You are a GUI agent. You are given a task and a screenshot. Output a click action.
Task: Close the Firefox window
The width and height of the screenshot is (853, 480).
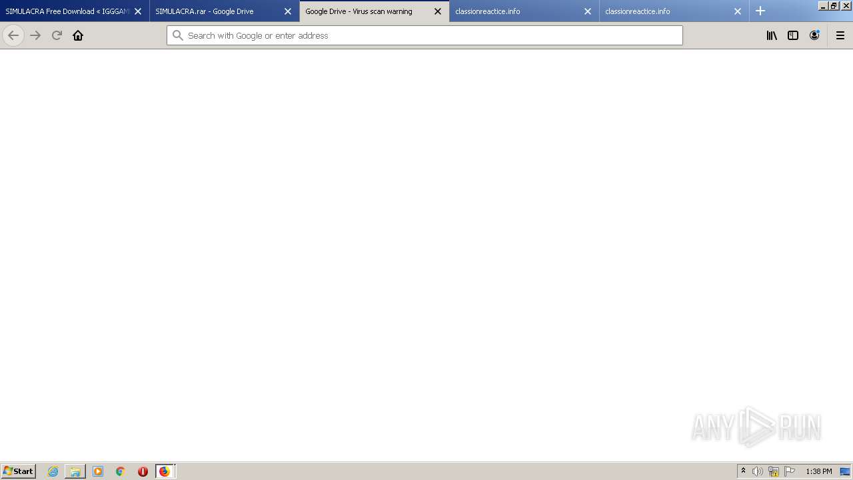coord(846,5)
